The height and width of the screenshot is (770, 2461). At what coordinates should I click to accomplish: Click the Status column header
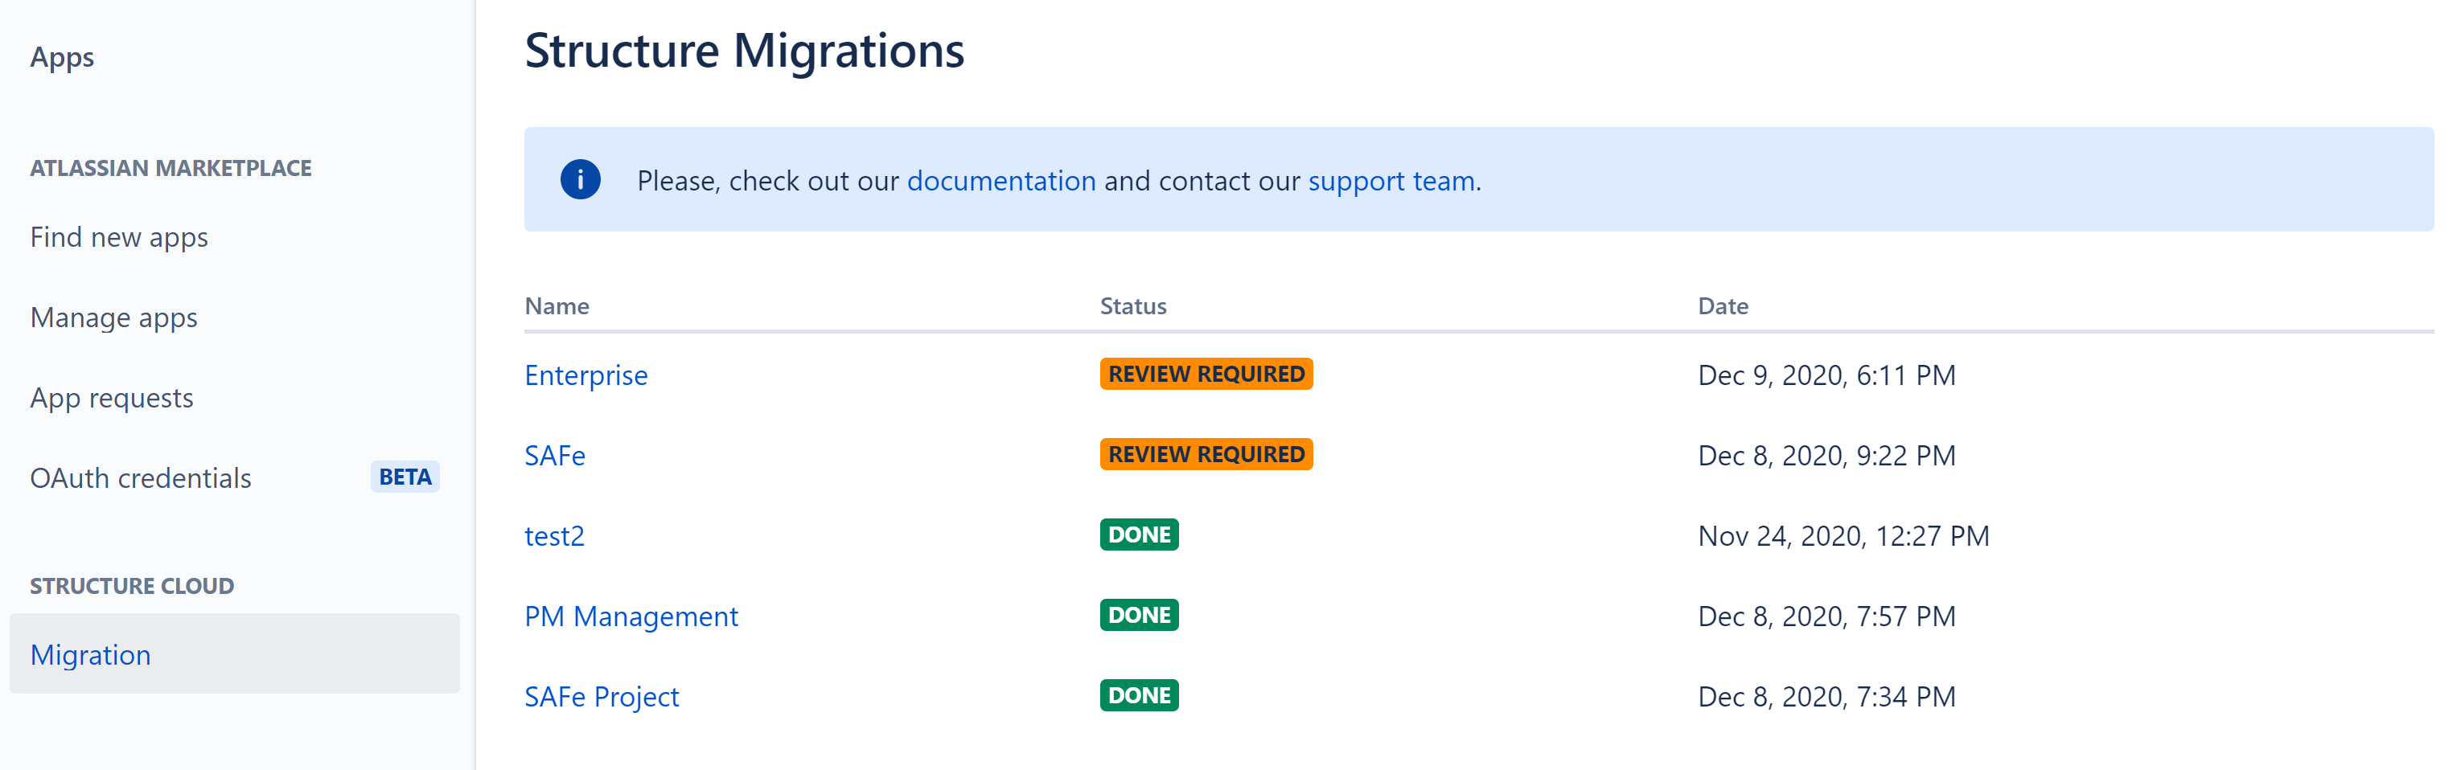click(1134, 305)
